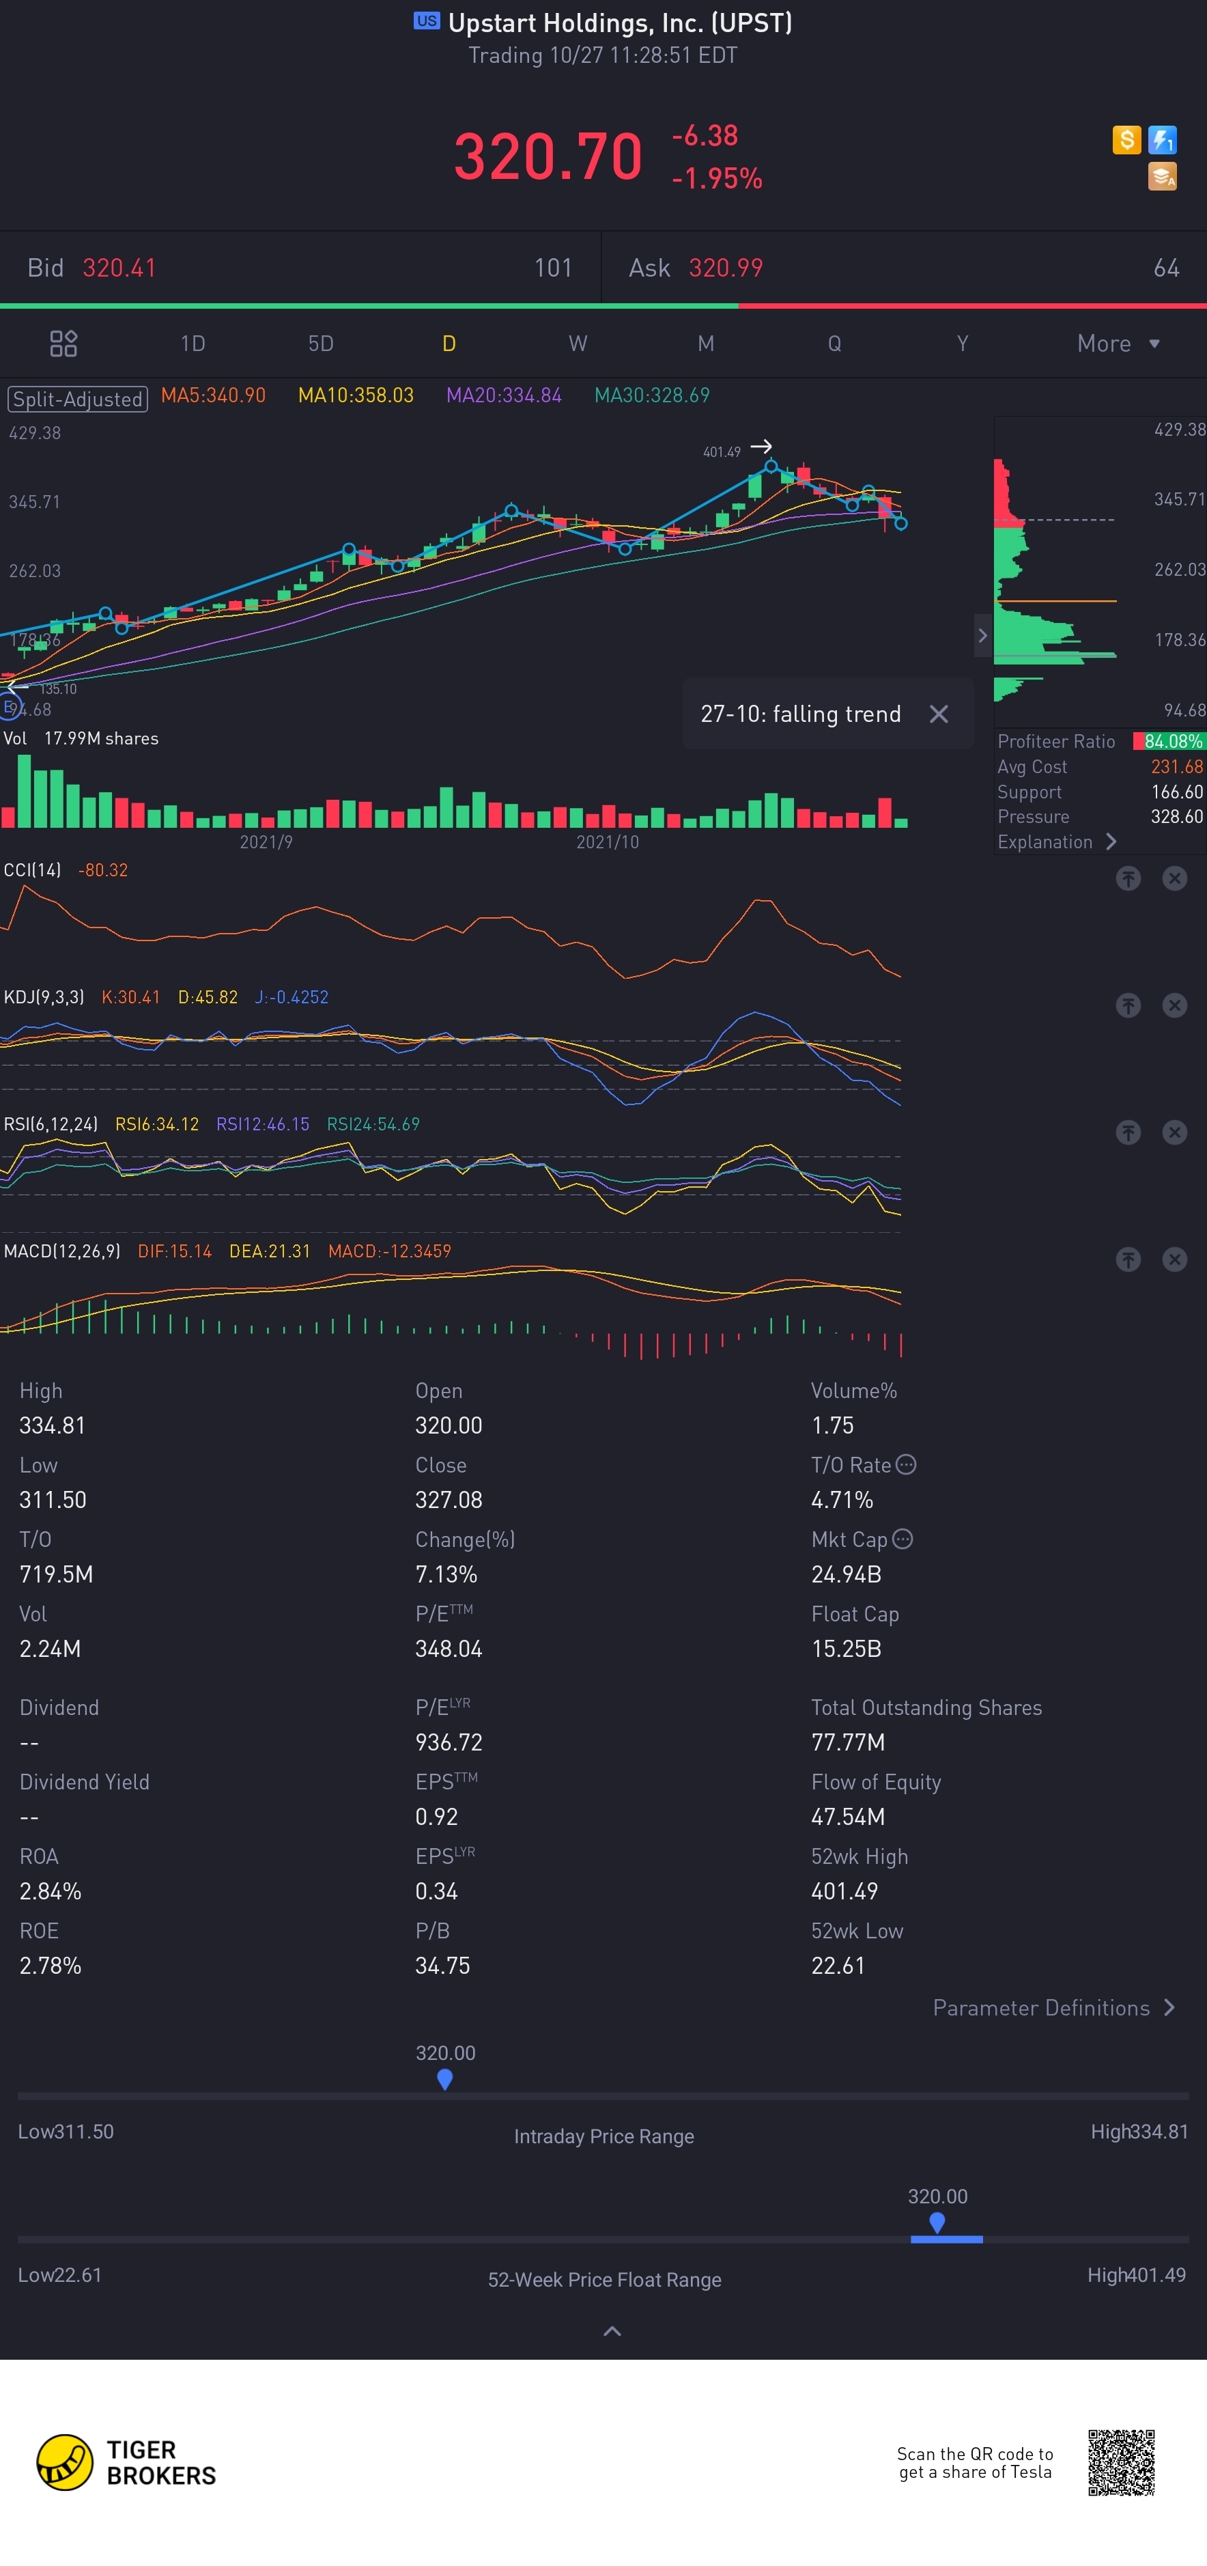Tap the orange stacked-coins badge icon
The width and height of the screenshot is (1207, 2566).
[x=1162, y=176]
